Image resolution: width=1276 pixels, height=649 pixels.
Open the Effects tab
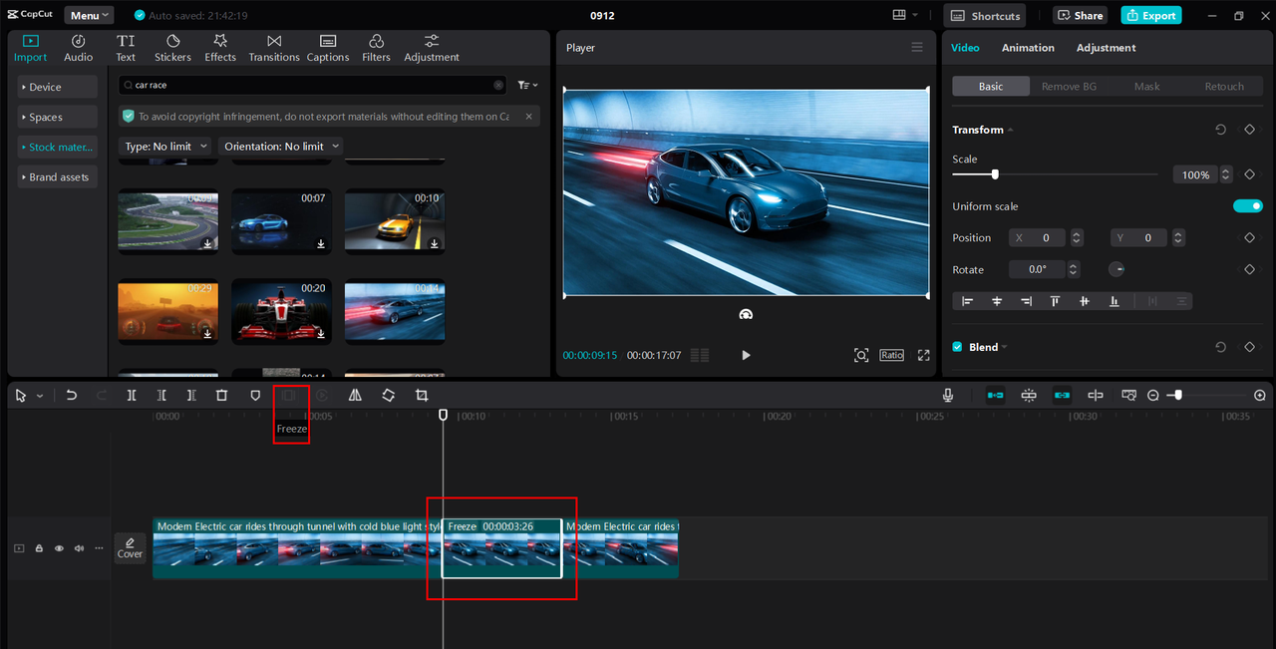(220, 48)
